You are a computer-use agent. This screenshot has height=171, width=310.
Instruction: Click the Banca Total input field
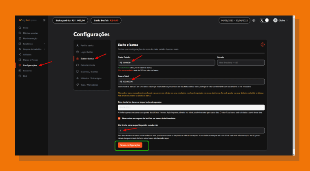191,82
